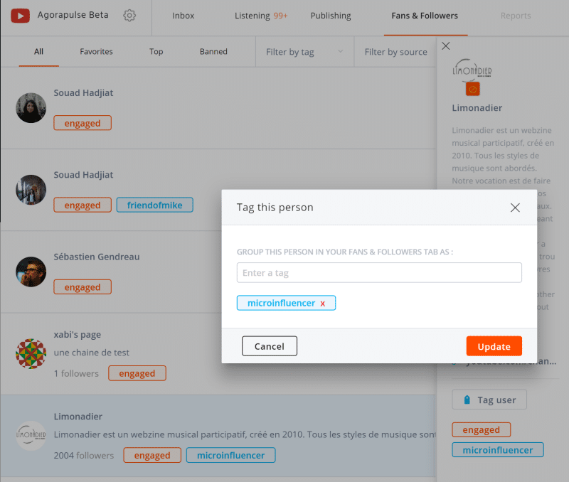Open the Filter by source dropdown
This screenshot has width=569, height=482.
point(395,52)
